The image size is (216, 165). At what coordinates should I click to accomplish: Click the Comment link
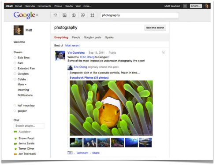click(82, 153)
